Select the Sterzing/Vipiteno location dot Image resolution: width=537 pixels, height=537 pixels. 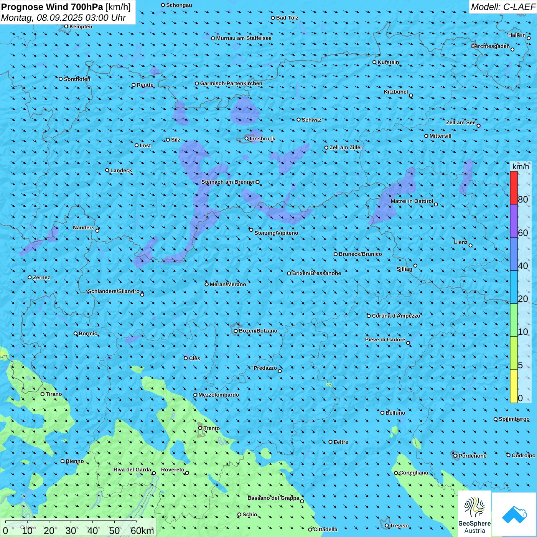point(251,230)
